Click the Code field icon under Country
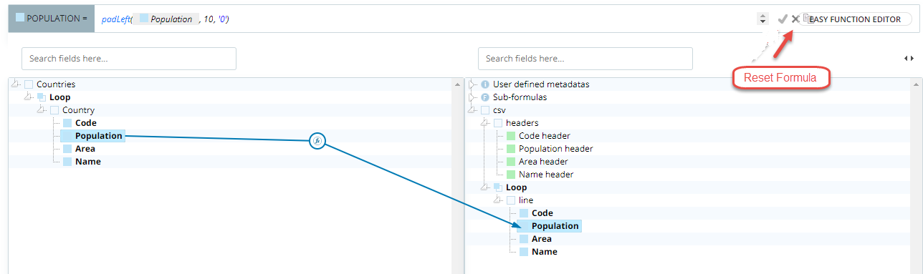 tap(67, 123)
